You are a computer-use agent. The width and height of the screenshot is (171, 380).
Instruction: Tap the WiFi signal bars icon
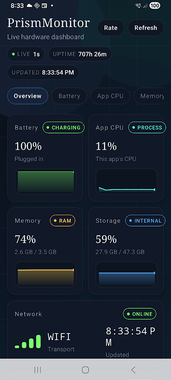tap(28, 342)
